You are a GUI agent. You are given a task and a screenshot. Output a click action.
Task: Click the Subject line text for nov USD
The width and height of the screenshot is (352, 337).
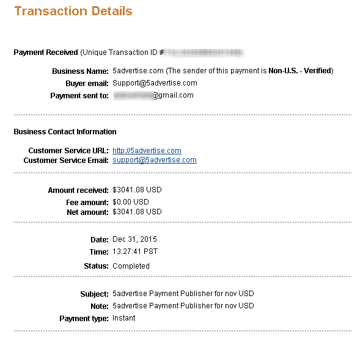(183, 294)
